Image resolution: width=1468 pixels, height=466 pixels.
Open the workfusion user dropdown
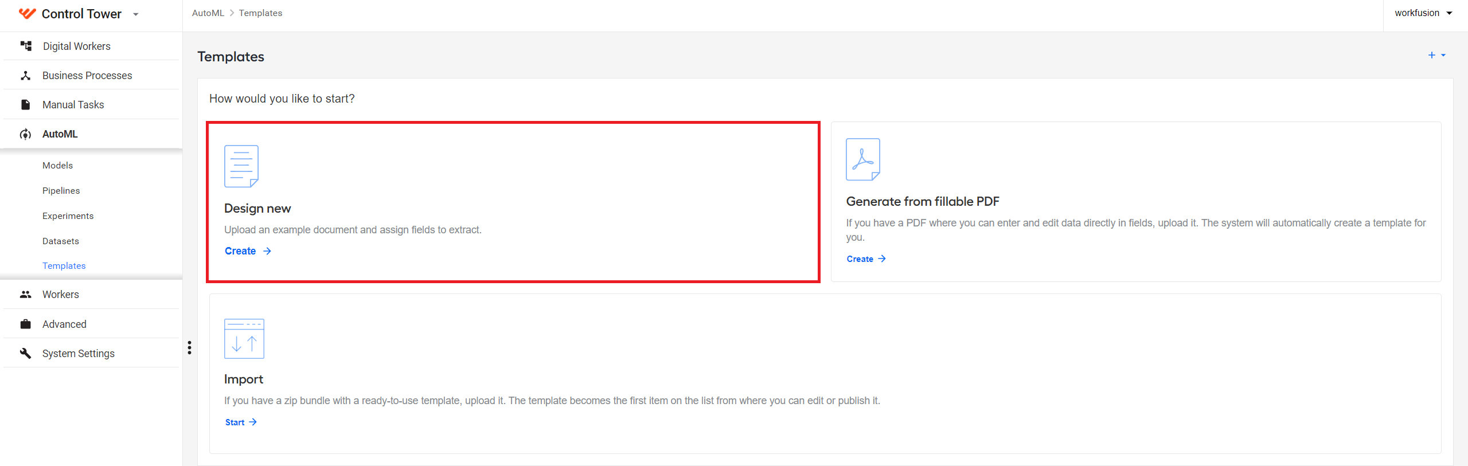coord(1423,13)
